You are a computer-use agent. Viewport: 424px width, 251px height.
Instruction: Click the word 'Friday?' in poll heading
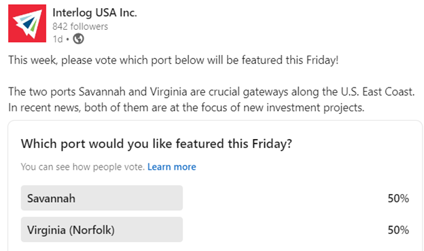(x=272, y=144)
